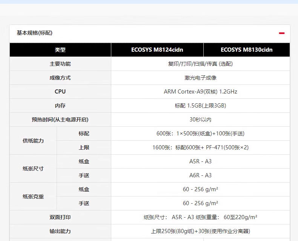This screenshot has width=298, height=241.
Task: Click the 基本规格(标配) section title
Action: (34, 33)
